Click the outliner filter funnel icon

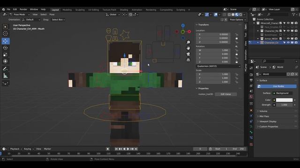294,14
